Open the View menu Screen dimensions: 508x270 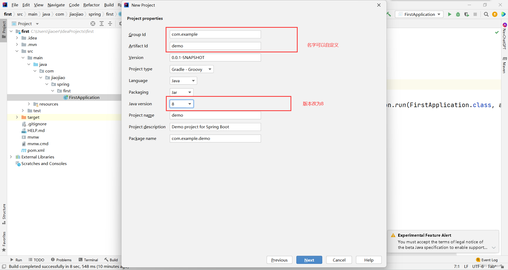pyautogui.click(x=39, y=5)
